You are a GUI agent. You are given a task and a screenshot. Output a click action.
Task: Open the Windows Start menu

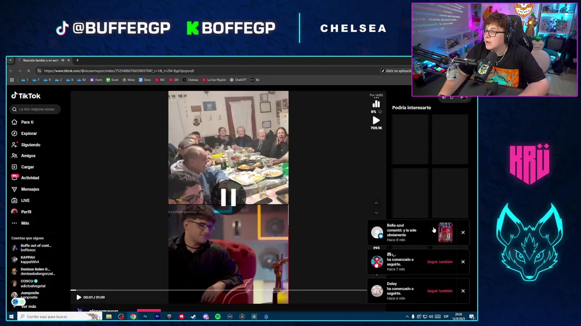[x=11, y=316]
